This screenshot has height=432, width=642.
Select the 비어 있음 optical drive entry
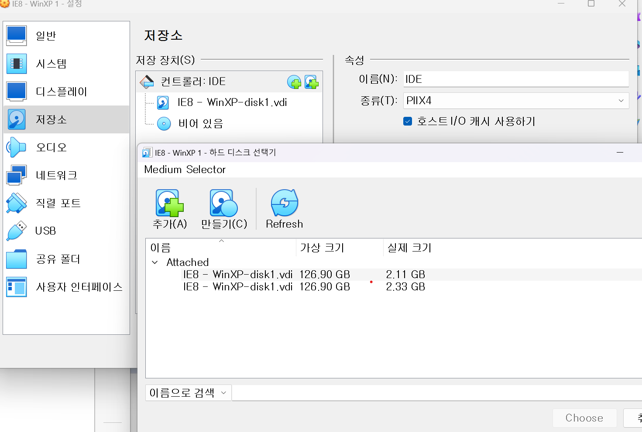click(x=201, y=124)
